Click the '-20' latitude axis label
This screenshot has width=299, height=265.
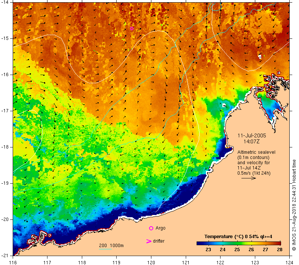coord(4,219)
